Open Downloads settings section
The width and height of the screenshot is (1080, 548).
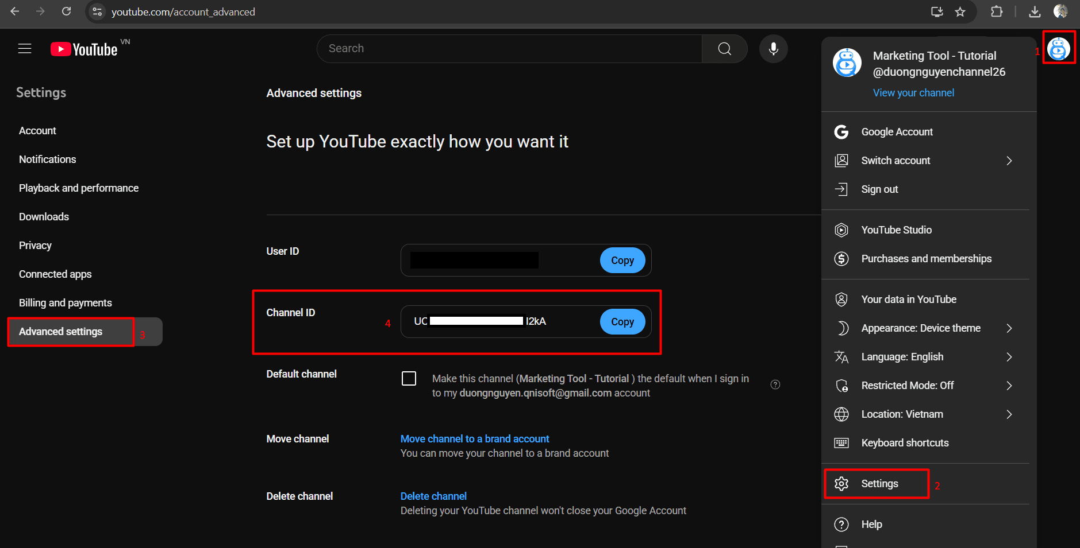pos(44,217)
